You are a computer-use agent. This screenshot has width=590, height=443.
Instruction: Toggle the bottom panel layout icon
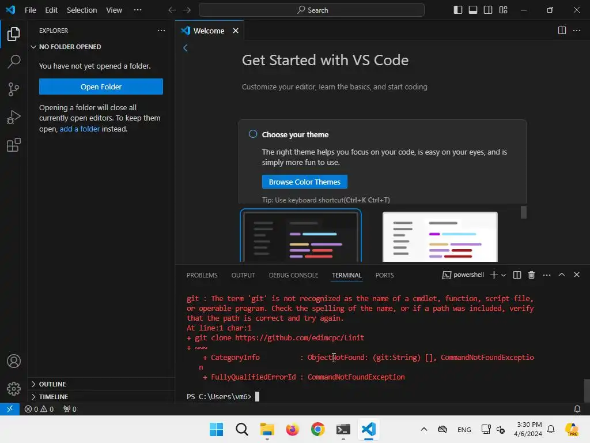coord(473,10)
